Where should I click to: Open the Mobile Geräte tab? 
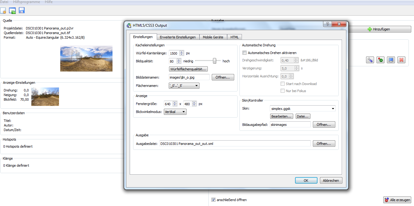[213, 37]
